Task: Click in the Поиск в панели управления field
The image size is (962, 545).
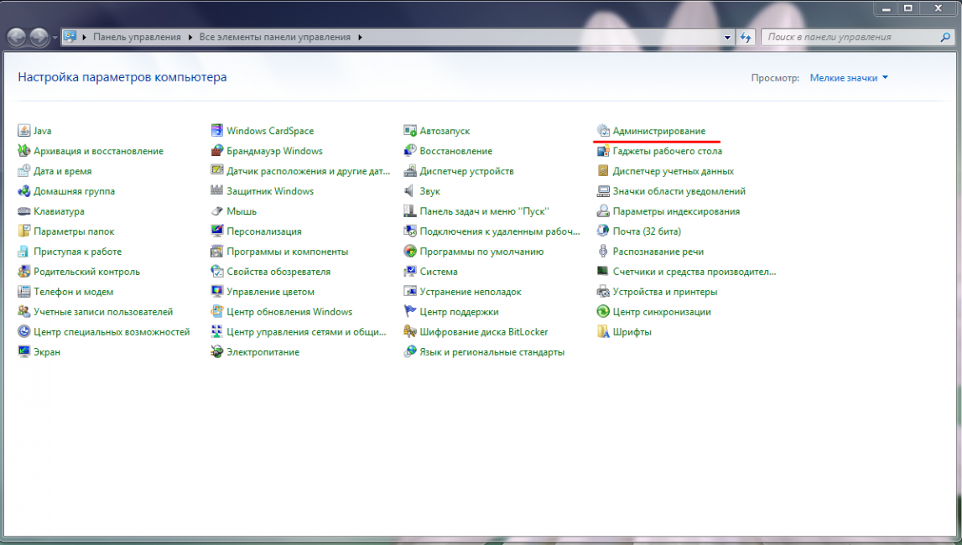Action: click(850, 38)
